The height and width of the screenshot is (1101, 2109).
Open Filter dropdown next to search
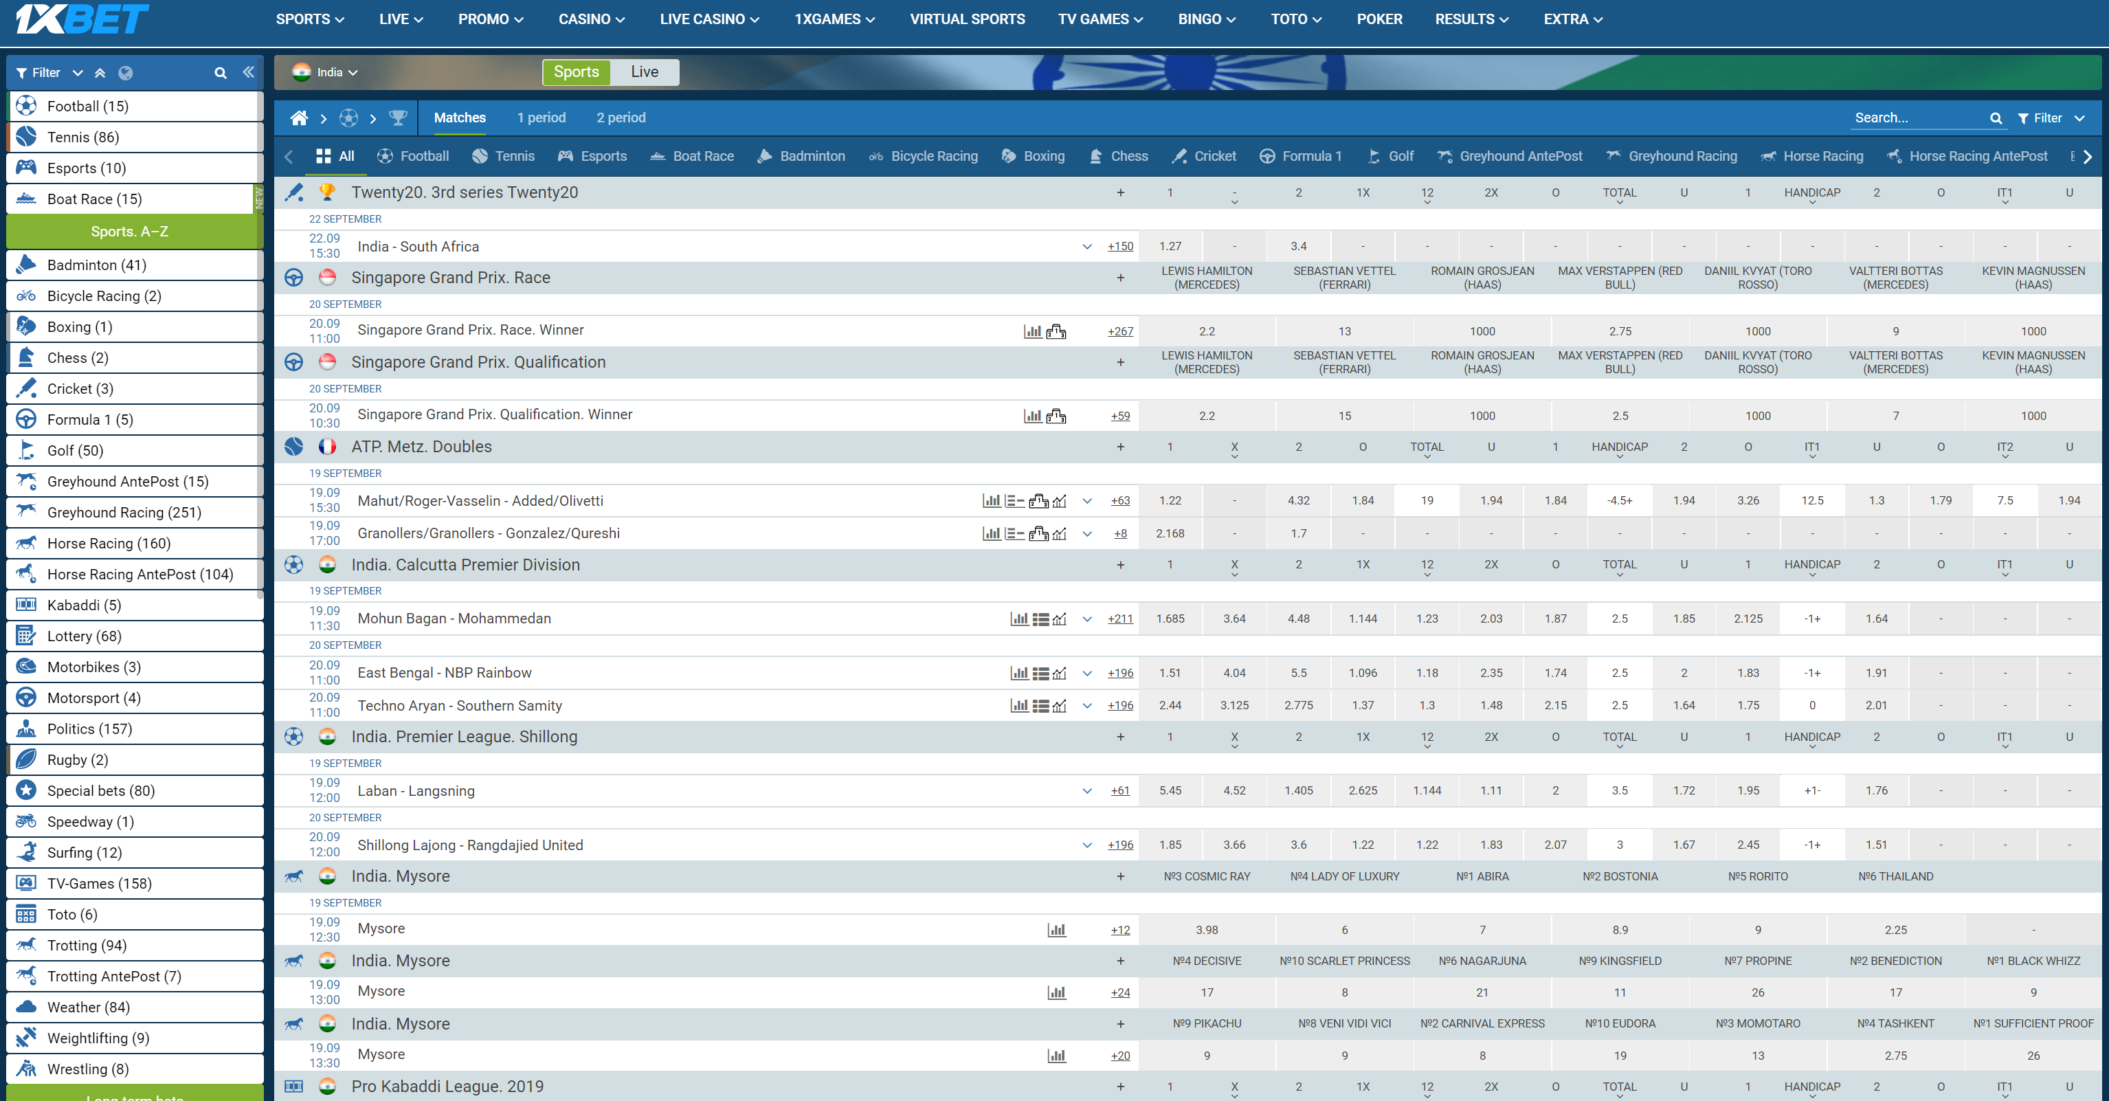(x=2051, y=118)
